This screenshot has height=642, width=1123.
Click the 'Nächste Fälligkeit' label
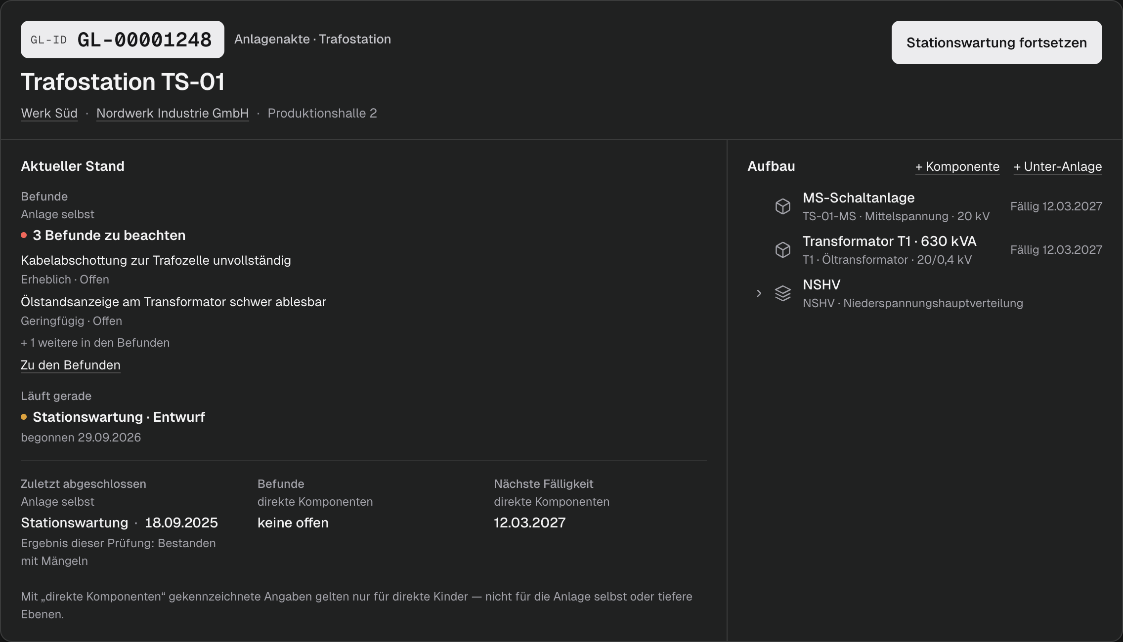click(543, 484)
